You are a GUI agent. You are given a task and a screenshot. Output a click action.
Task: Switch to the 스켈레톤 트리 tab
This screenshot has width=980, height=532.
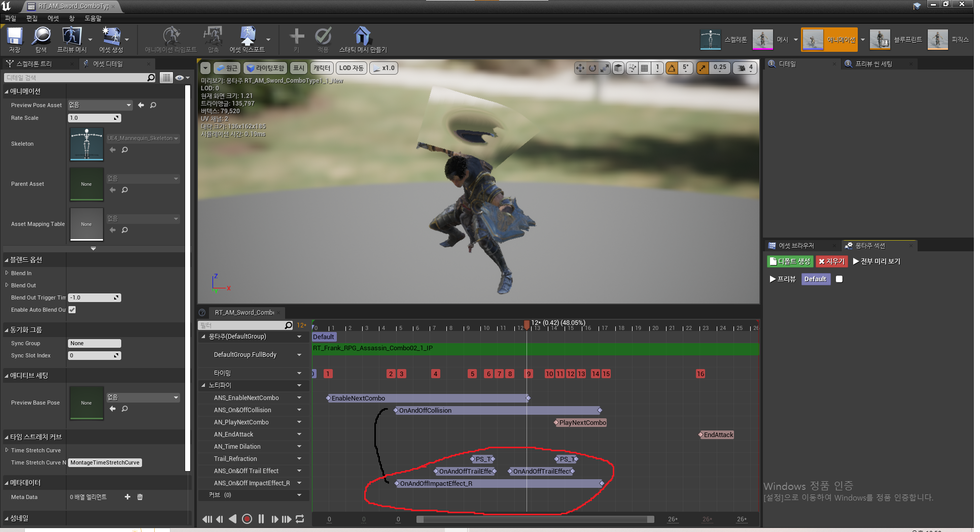34,64
